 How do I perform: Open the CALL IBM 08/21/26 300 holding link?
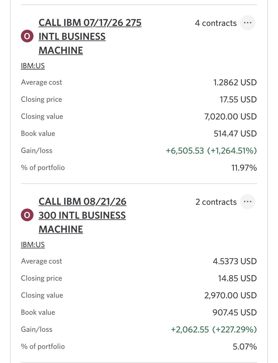[83, 215]
